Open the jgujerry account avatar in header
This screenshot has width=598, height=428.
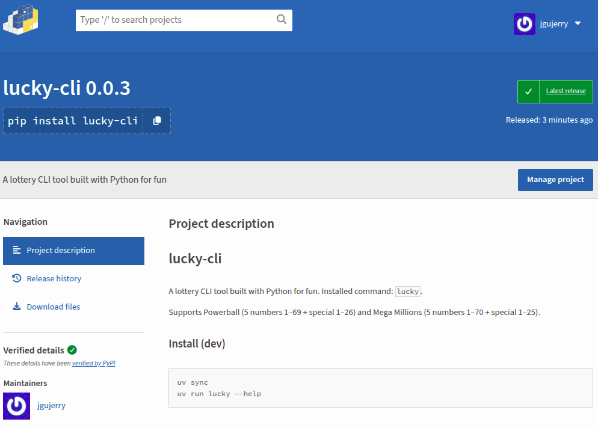[x=525, y=23]
